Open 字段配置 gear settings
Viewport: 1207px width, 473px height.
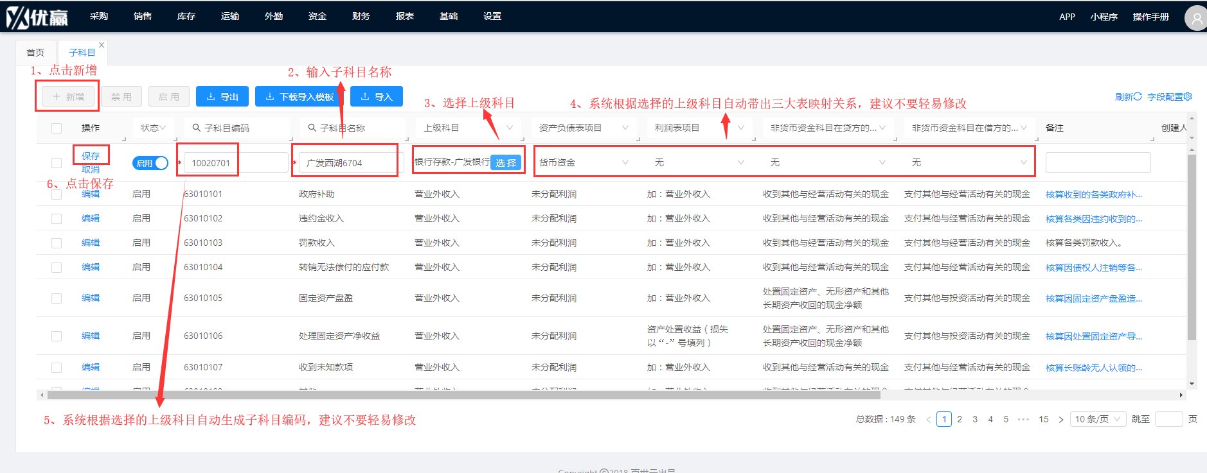[1188, 96]
